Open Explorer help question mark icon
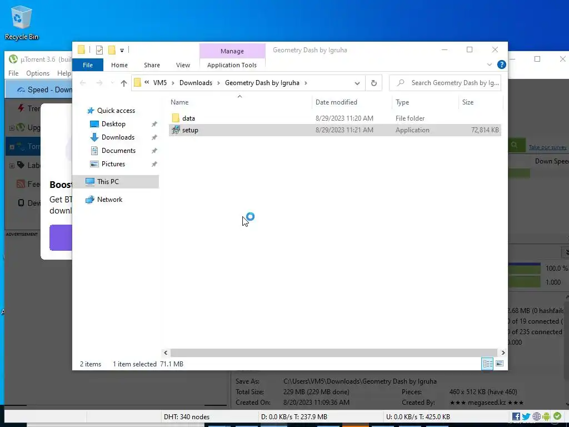 [502, 64]
